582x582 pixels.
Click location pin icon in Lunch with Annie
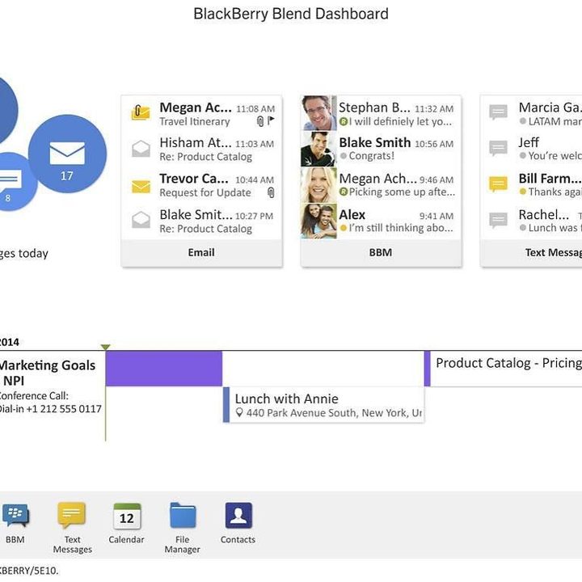(239, 413)
